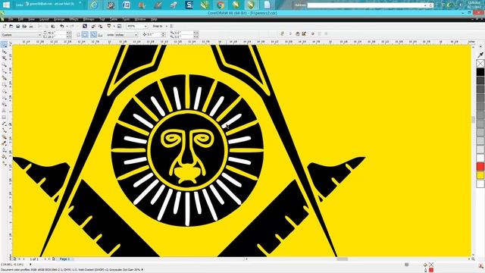485x273 pixels.
Task: Toggle apply layout to all pages
Action: coord(93,35)
